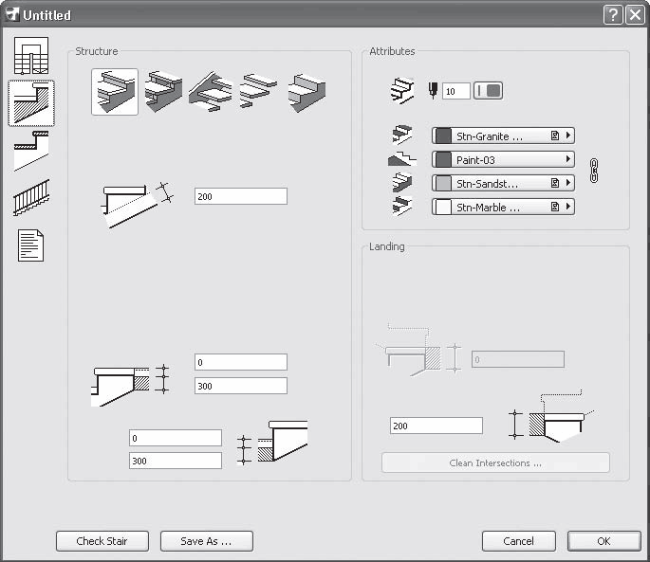The height and width of the screenshot is (562, 650).
Task: Open the railing settings page in sidebar
Action: click(30, 197)
